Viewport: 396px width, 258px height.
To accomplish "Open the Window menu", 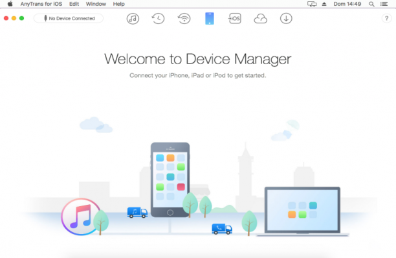I will (x=96, y=4).
